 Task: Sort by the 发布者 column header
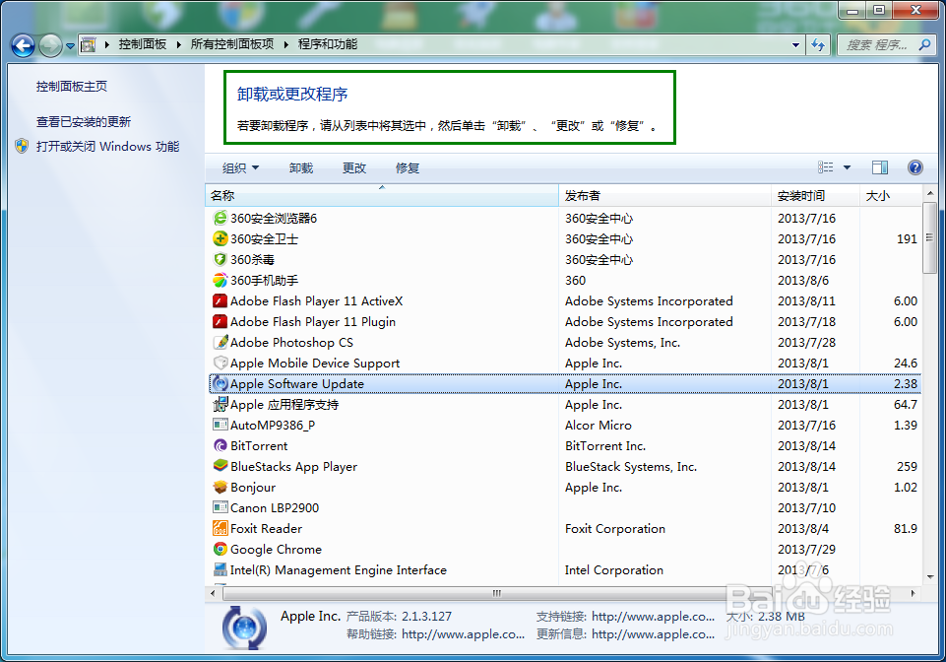coord(664,195)
